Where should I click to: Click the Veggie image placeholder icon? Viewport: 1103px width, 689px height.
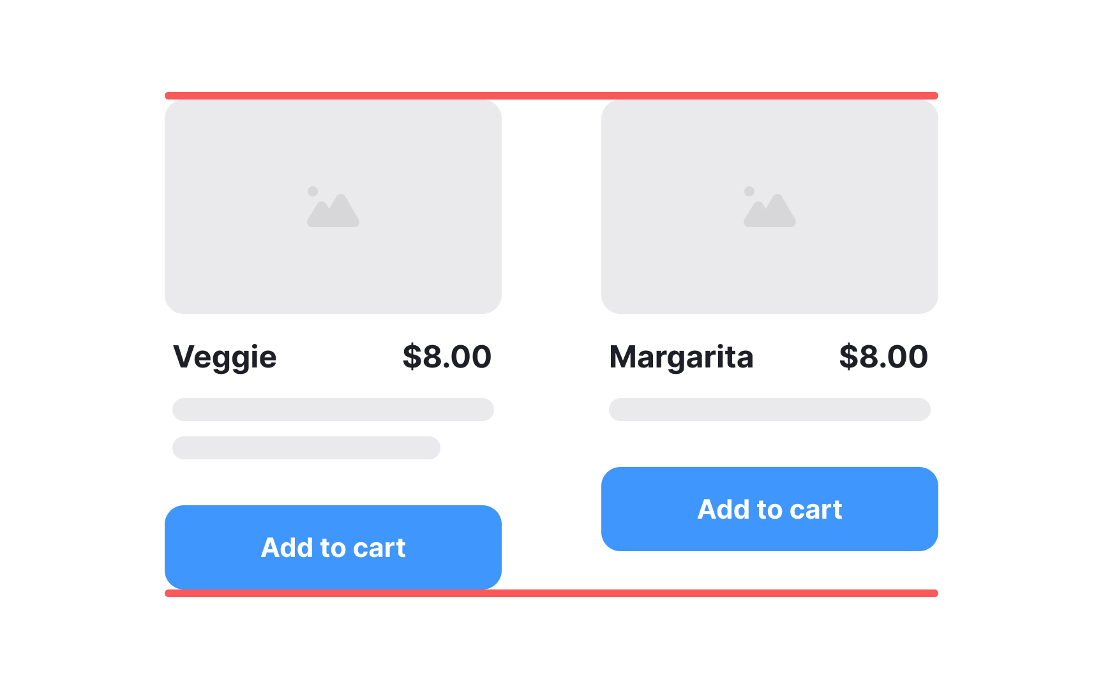pos(333,207)
